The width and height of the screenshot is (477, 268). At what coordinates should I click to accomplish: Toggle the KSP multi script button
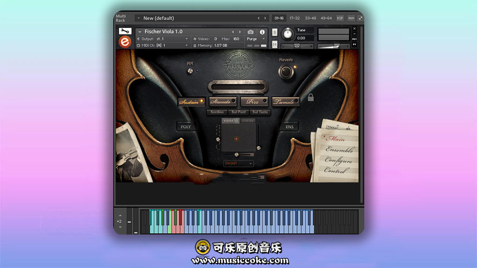coord(340,18)
